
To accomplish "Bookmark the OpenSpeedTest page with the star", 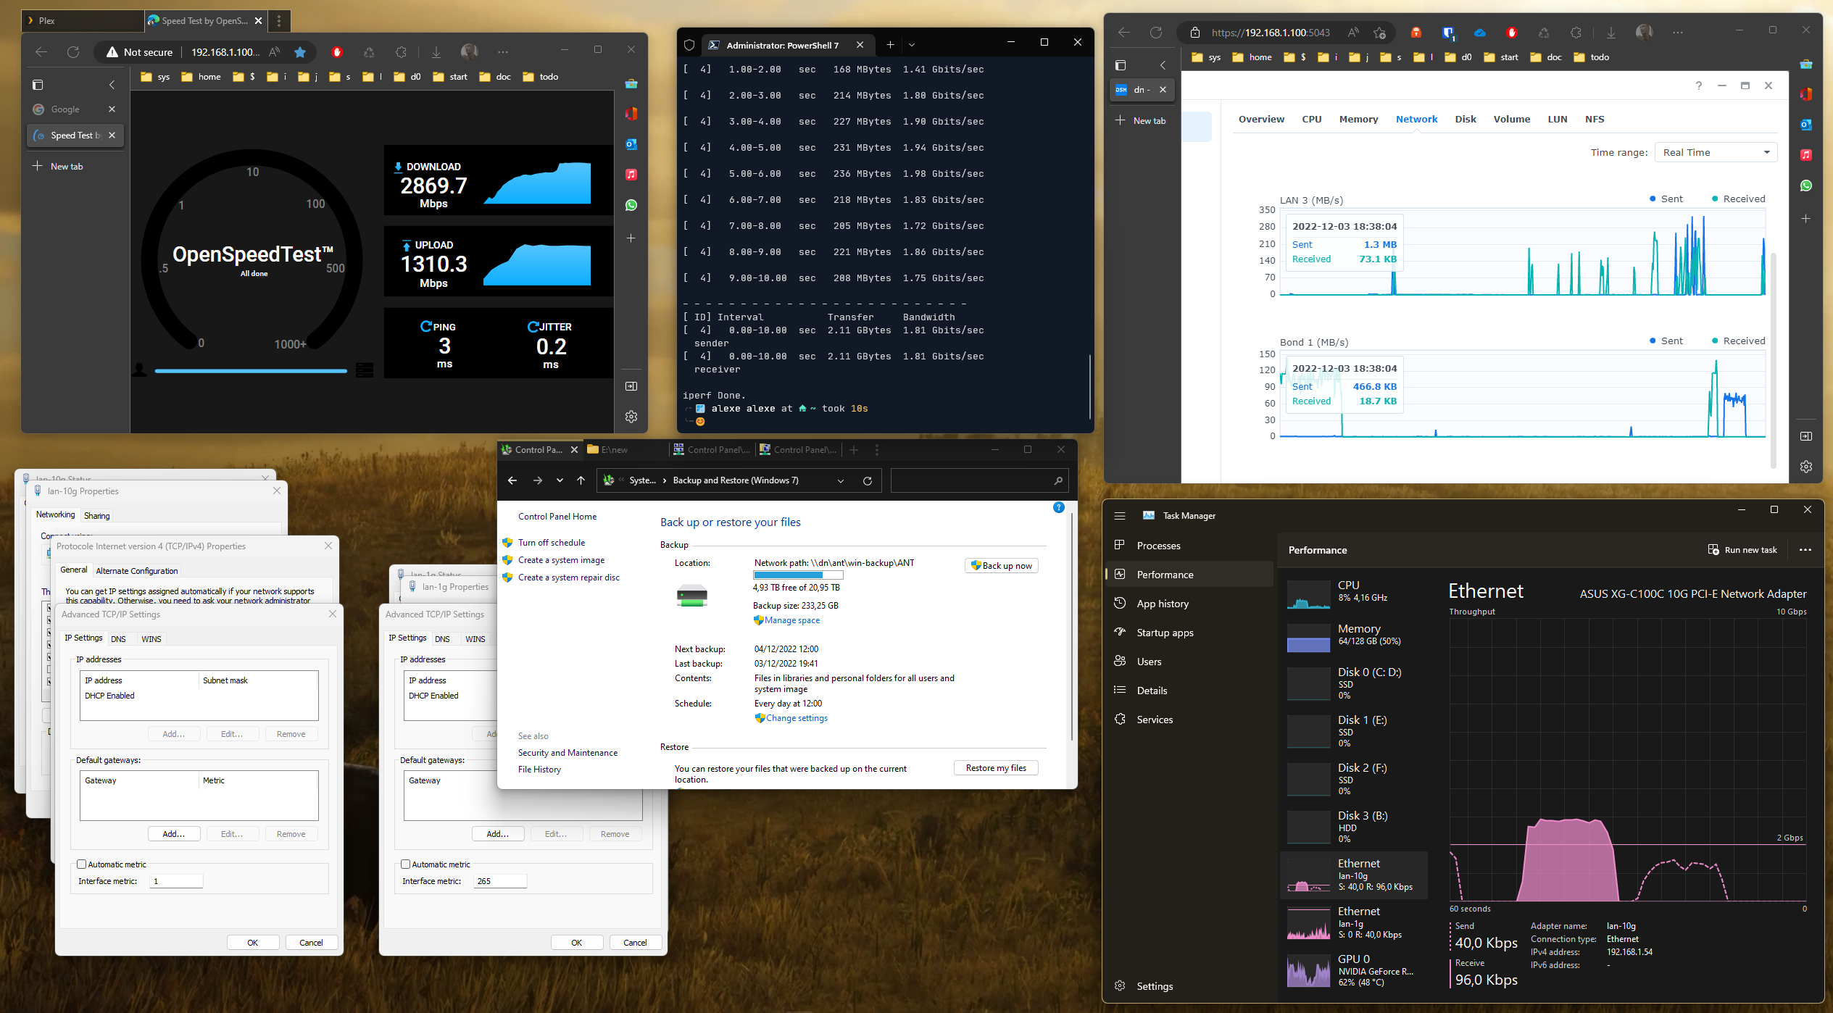I will click(x=300, y=51).
